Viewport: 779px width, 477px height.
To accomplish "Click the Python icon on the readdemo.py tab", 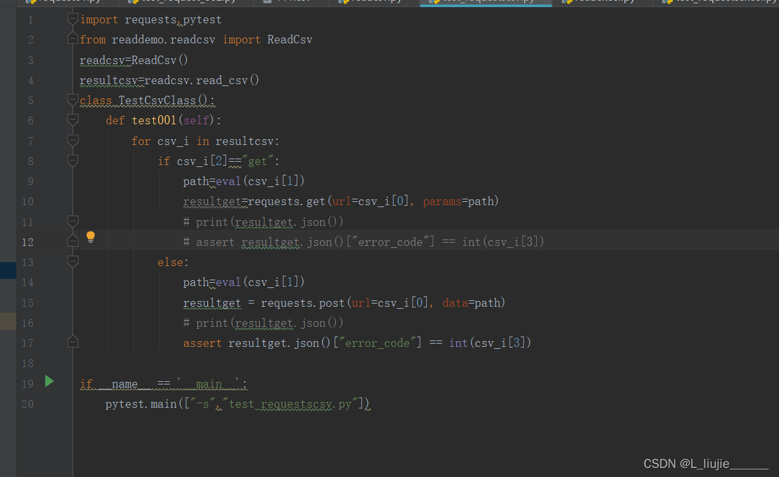I will pos(567,3).
